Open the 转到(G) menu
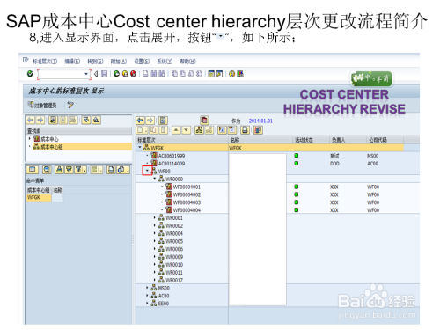The height and width of the screenshot is (330, 440). 95,62
